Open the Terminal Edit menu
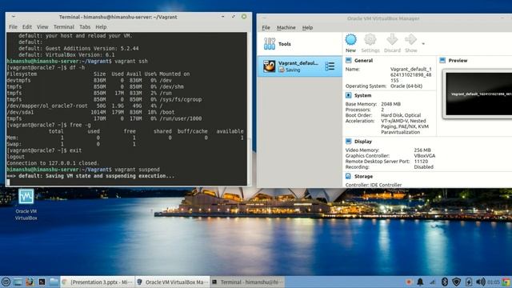The width and height of the screenshot is (512, 288). tap(26, 27)
